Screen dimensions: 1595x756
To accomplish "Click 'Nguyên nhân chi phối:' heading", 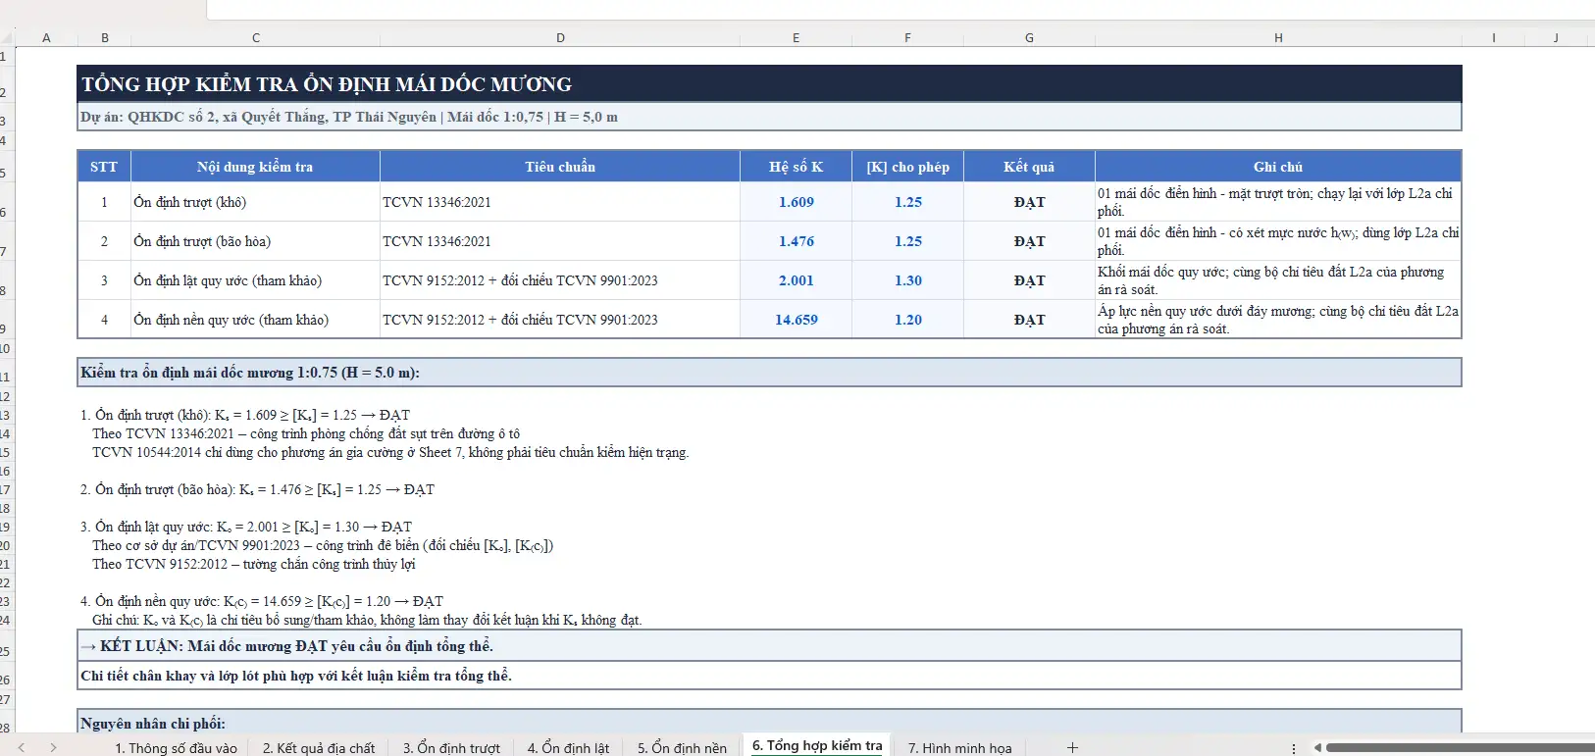I will (x=769, y=723).
